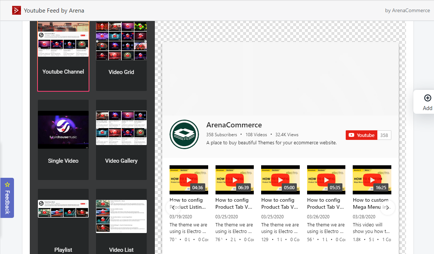Click 'This video will show you how' description
The width and height of the screenshot is (434, 254).
tap(371, 228)
